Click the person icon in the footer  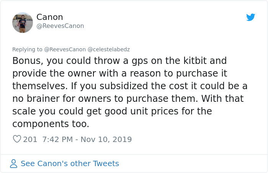pos(13,164)
